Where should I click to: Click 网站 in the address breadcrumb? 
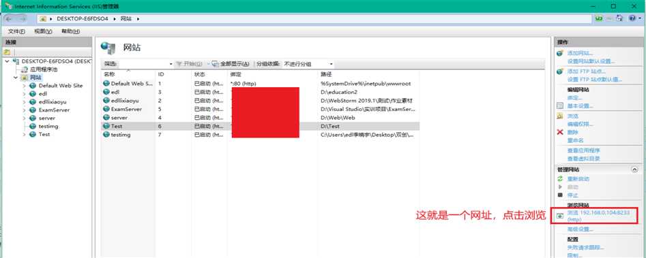tap(126, 19)
